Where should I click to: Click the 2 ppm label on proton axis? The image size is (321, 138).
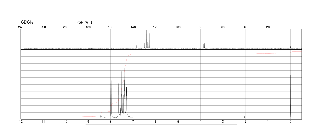tap(245, 122)
